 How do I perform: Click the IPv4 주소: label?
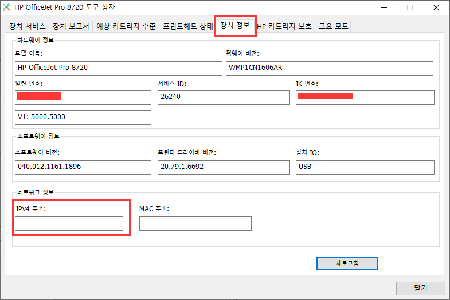coord(31,209)
